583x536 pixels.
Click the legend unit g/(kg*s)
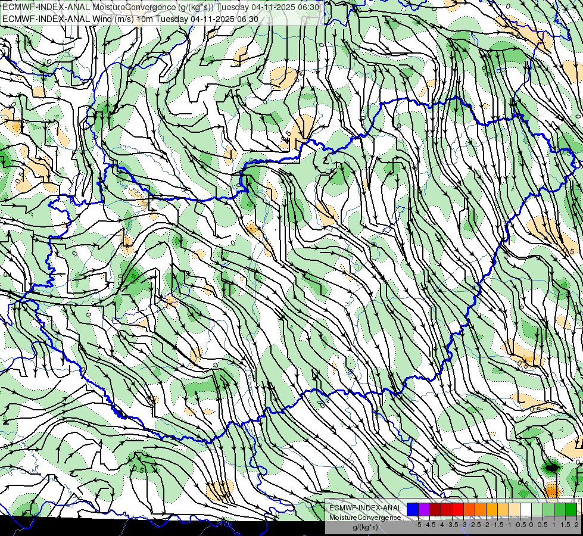click(365, 527)
